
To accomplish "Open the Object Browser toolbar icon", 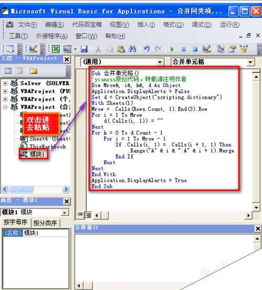I will click(x=244, y=49).
